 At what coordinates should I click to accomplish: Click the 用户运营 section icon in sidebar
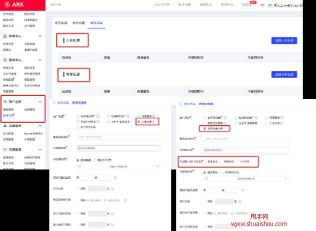point(5,102)
